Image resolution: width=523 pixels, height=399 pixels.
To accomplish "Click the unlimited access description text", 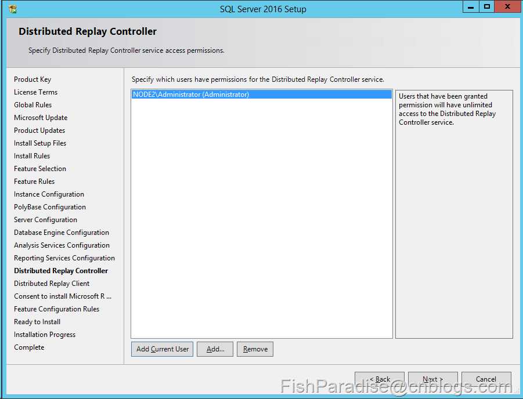I will coord(448,109).
